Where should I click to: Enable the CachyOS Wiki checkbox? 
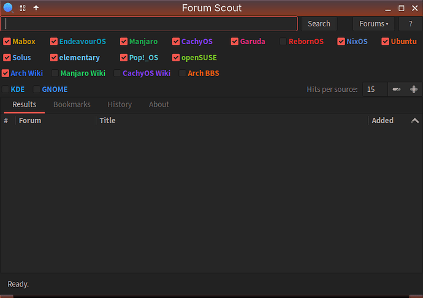click(117, 73)
